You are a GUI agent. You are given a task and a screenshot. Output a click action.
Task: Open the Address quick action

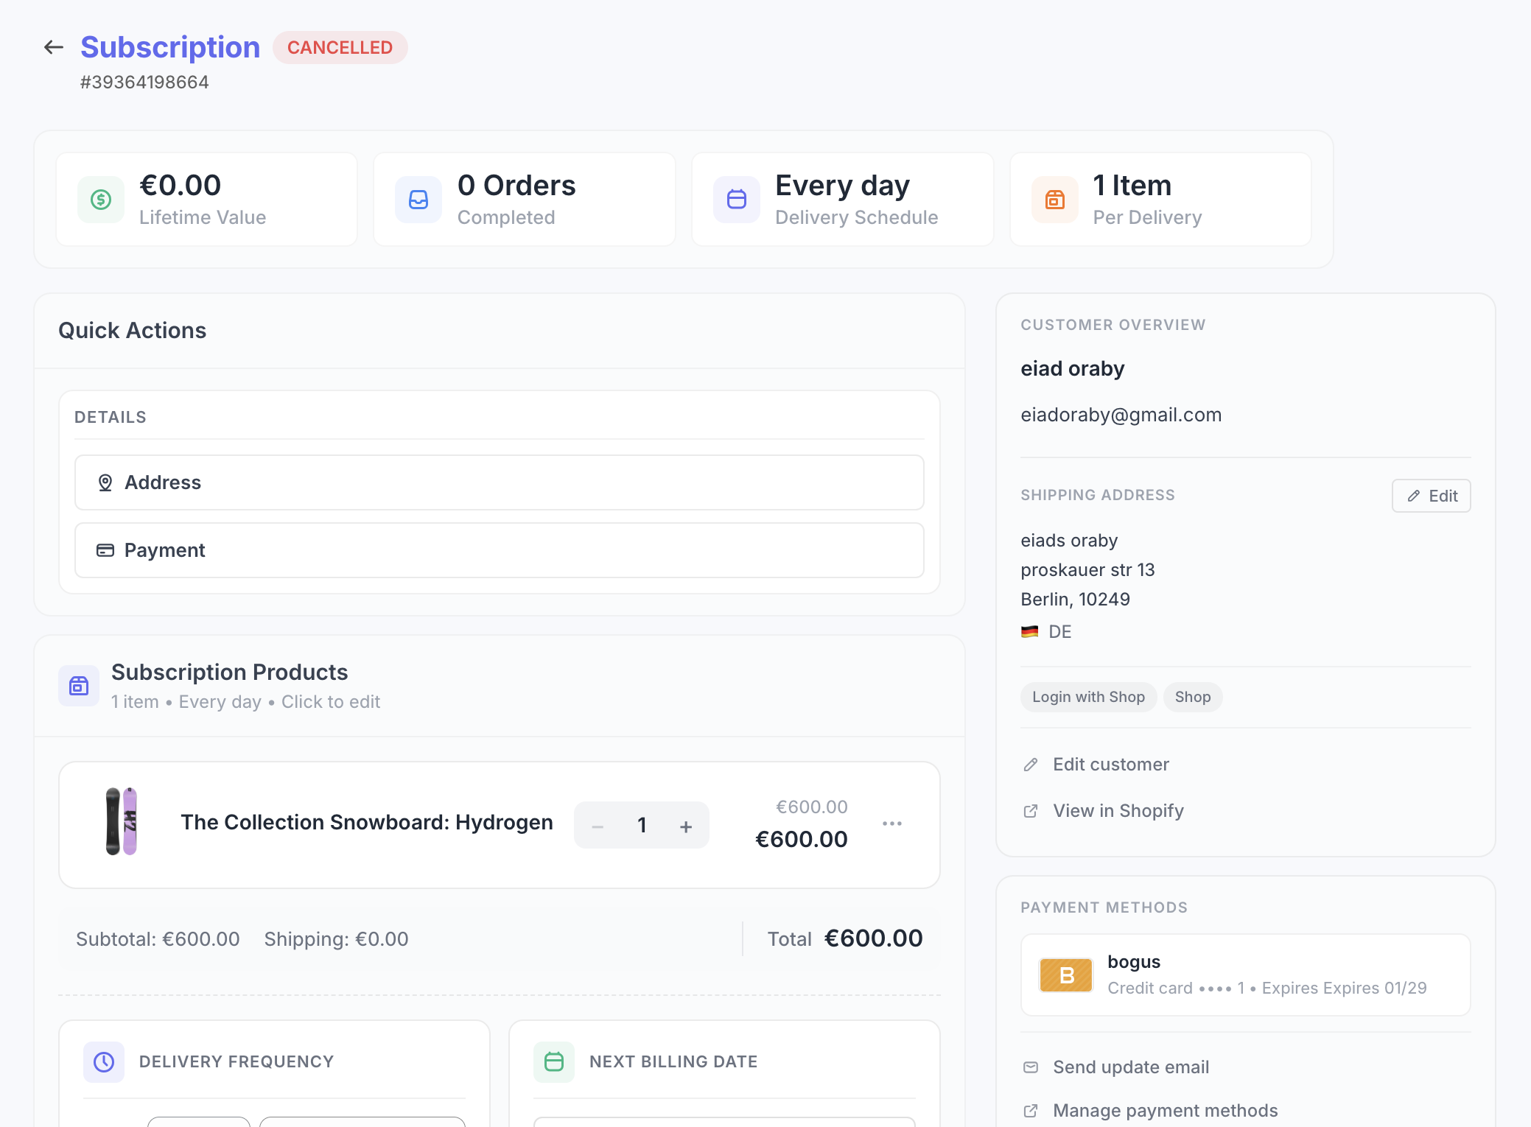(500, 482)
